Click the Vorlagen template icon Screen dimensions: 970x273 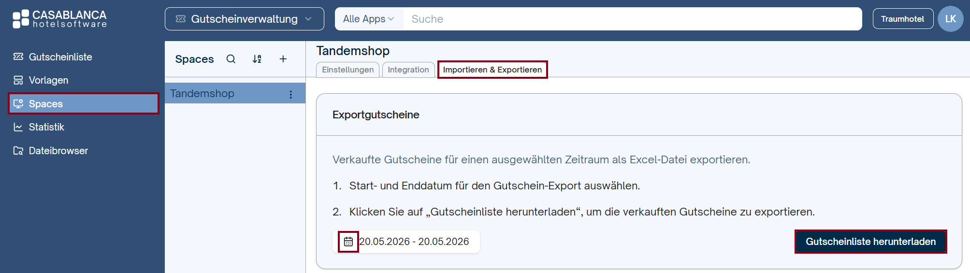pos(18,80)
